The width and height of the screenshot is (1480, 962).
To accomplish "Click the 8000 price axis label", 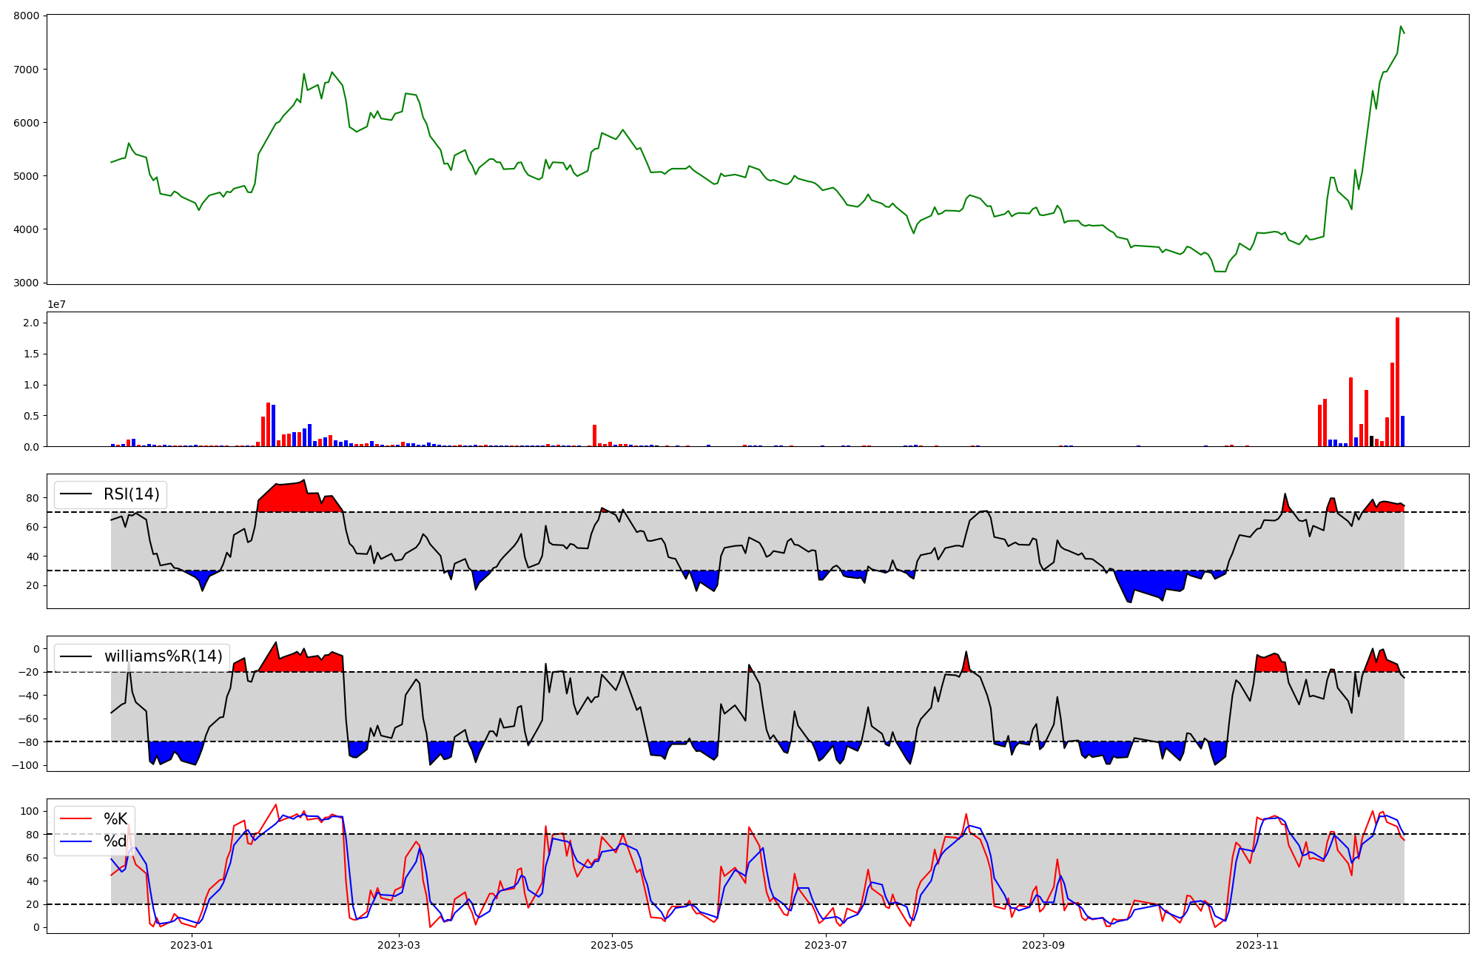I will coord(27,16).
